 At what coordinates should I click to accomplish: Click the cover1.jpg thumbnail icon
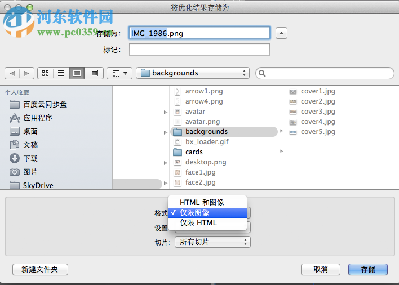click(x=293, y=91)
